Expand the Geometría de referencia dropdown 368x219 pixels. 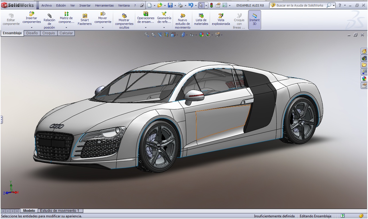point(164,28)
